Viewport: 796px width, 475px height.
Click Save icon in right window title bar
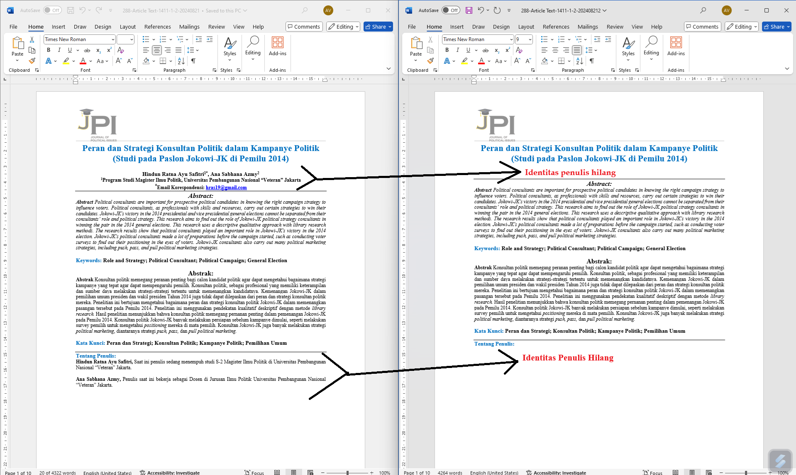[x=469, y=10]
